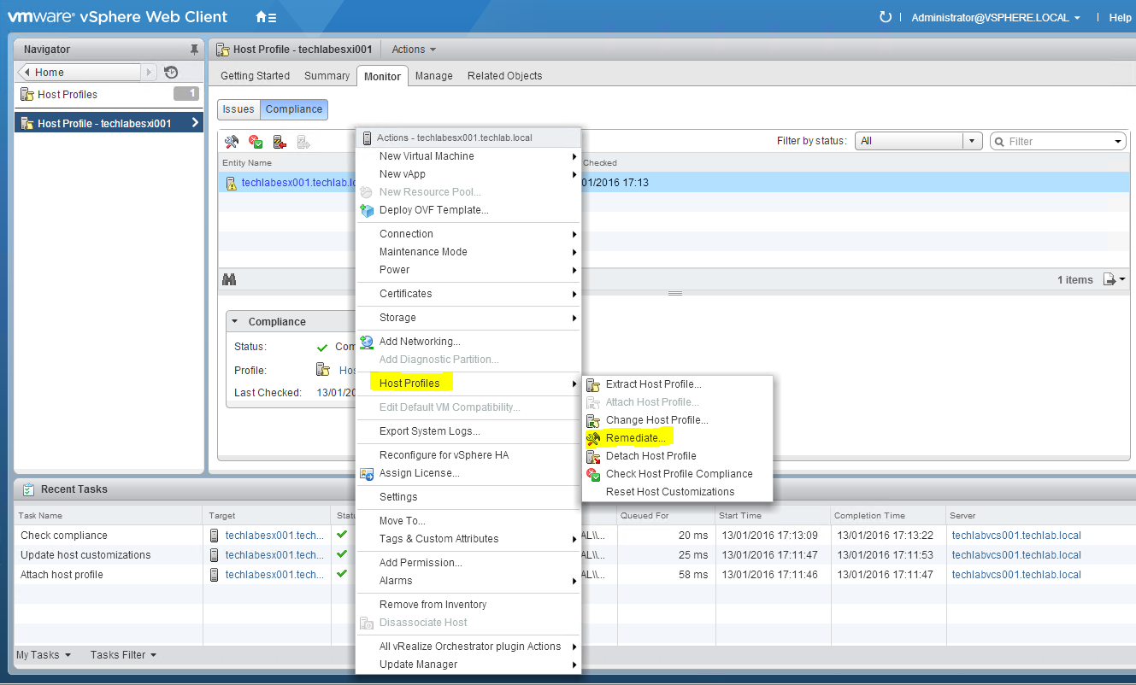This screenshot has height=685, width=1136.
Task: Click the Remediate host toolbar icon
Action: click(231, 142)
